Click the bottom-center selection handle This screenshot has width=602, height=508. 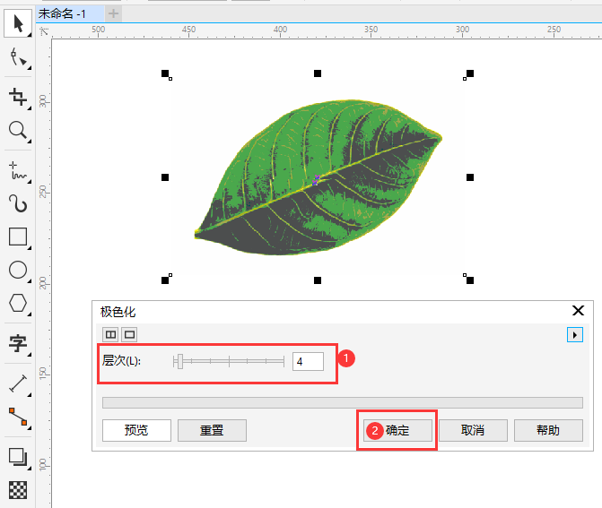click(318, 280)
